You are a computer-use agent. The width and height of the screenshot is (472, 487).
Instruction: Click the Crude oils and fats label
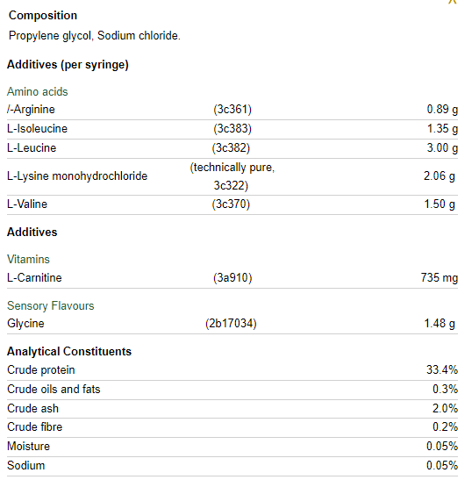54,390
